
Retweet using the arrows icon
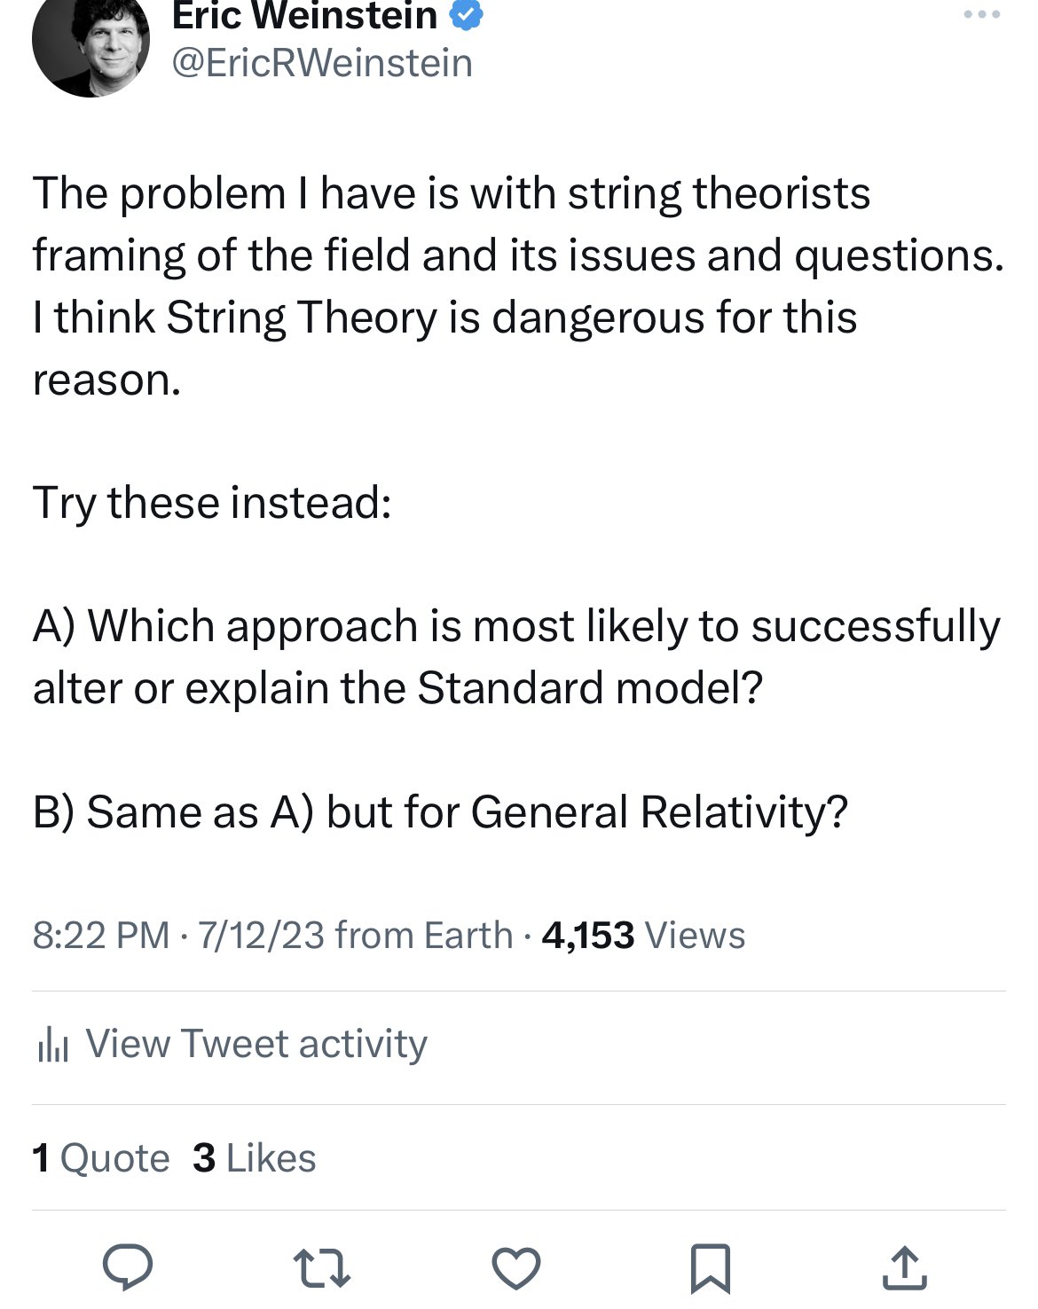322,1266
